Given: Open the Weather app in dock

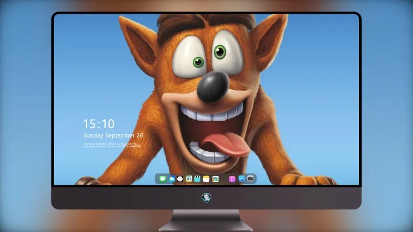Looking at the screenshot, I should [171, 179].
